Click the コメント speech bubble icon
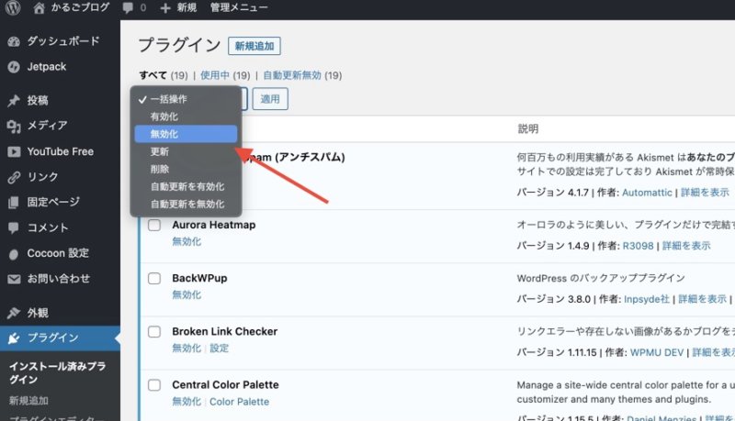This screenshot has height=421, width=735. (x=14, y=227)
